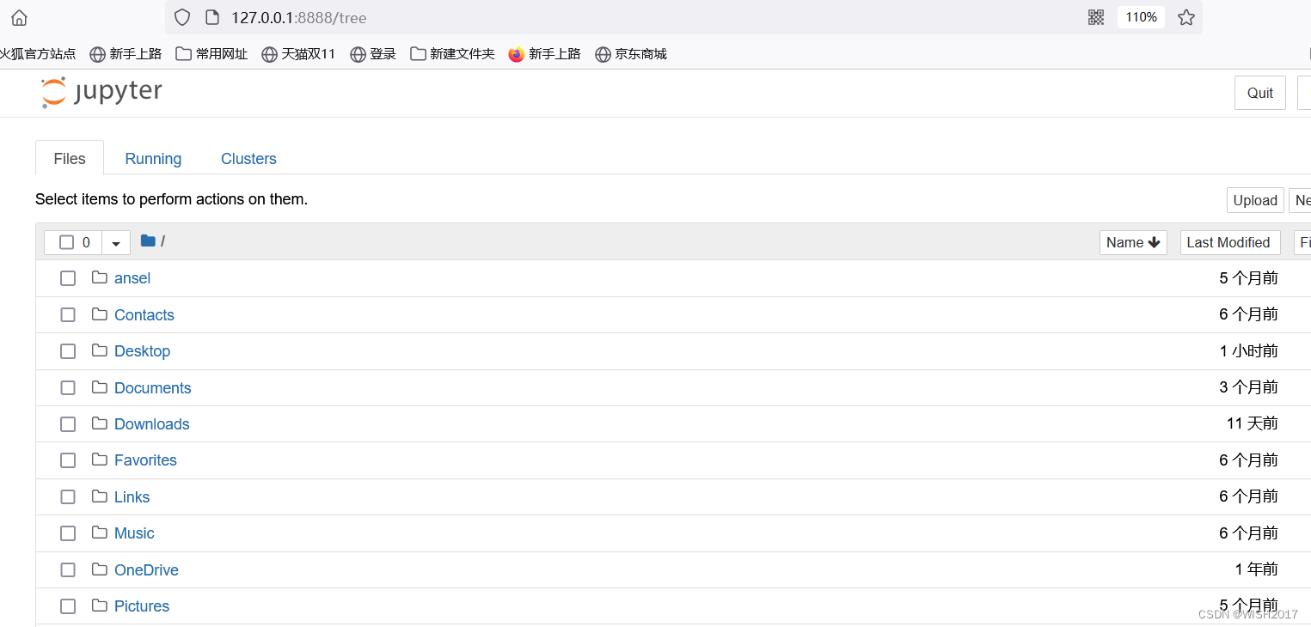Click the '1 小时前' timestamp for Desktop
This screenshot has height=627, width=1311.
[x=1248, y=351]
